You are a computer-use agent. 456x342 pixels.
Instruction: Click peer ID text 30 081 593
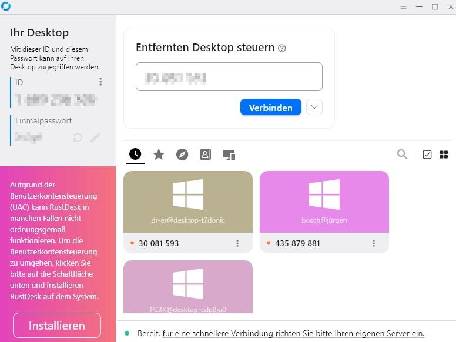pyautogui.click(x=159, y=243)
